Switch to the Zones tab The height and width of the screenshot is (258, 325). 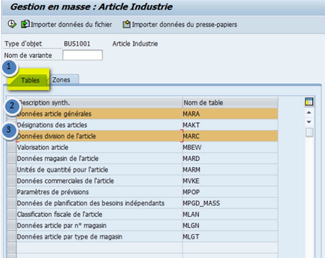point(62,80)
